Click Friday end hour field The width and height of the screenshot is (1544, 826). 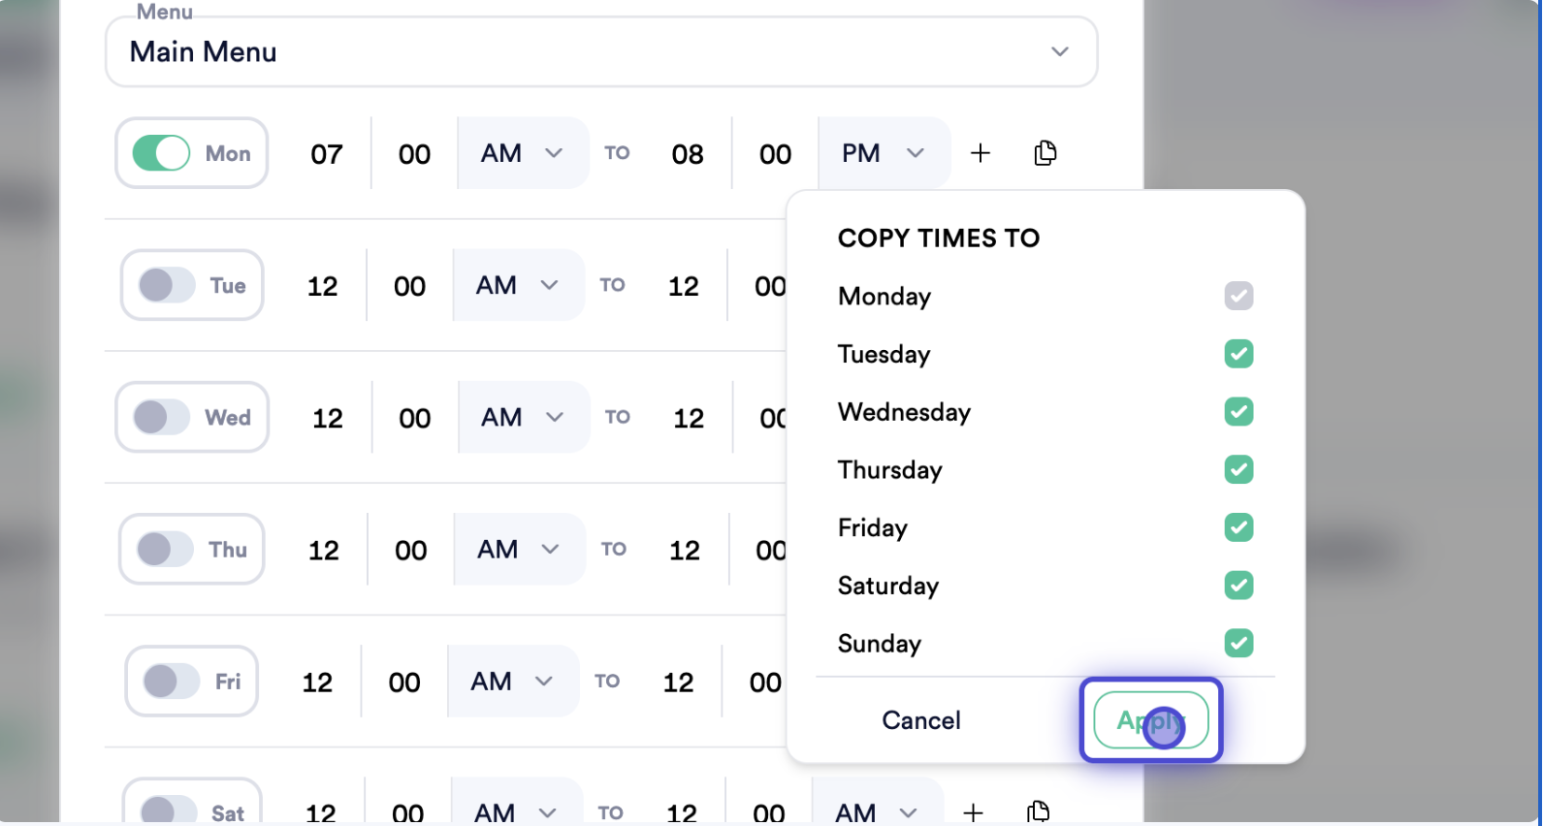click(678, 682)
